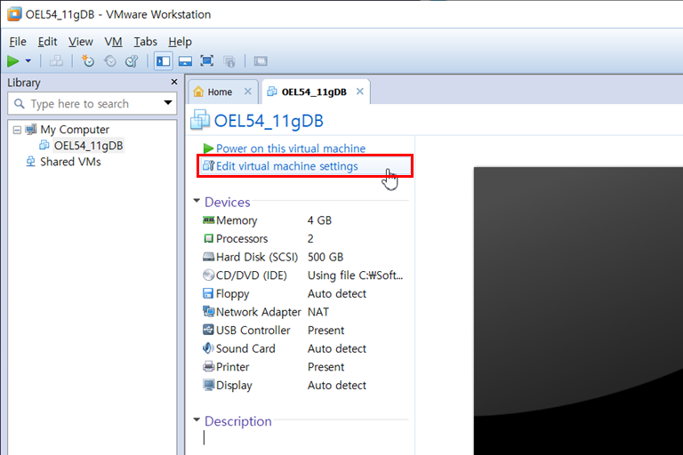Click the large OEL54_11gDB heading icon
This screenshot has height=455, width=683.
click(x=200, y=120)
